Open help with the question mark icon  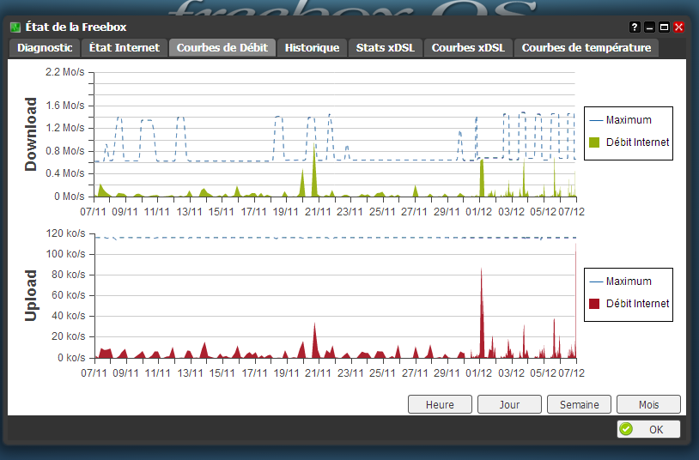[635, 27]
